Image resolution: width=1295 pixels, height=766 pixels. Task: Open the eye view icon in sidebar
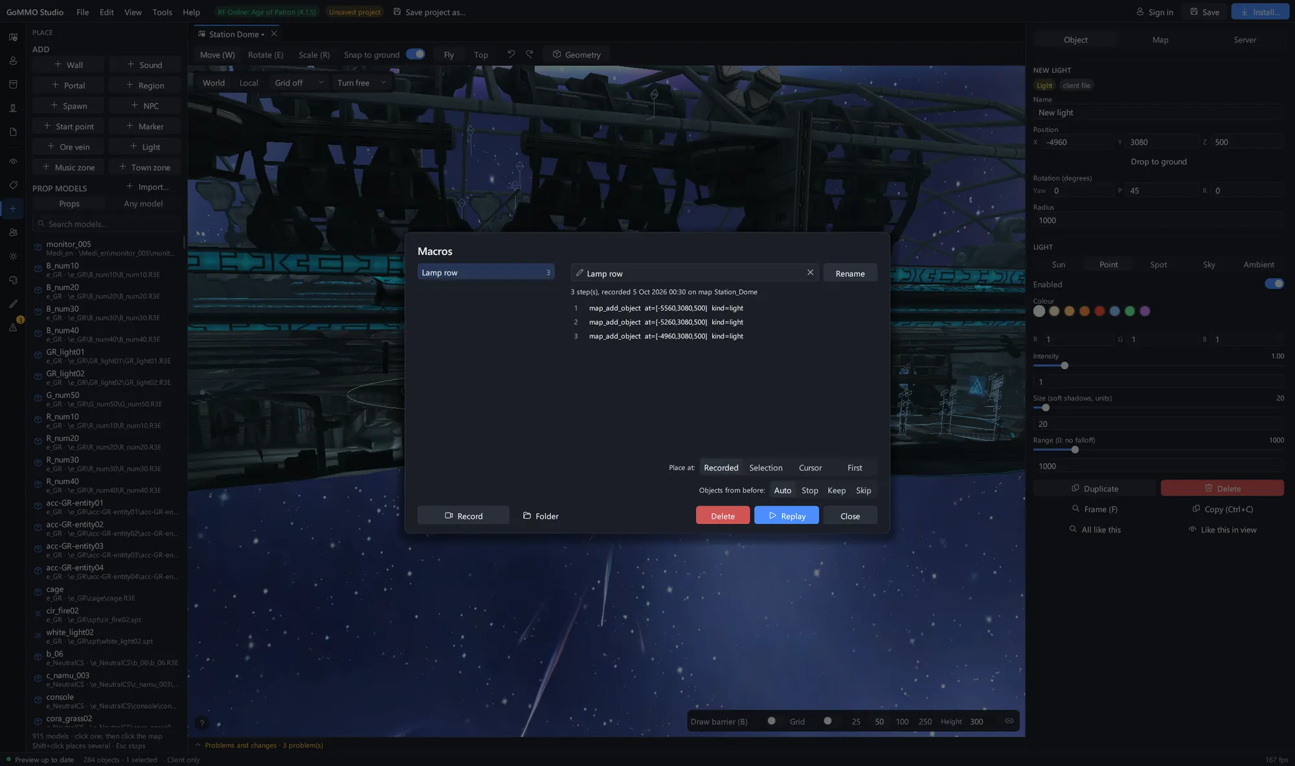[13, 161]
